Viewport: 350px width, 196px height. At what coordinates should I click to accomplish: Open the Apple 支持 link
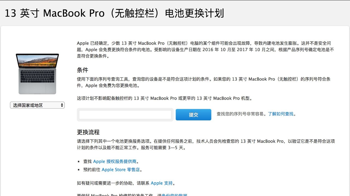(x=162, y=183)
